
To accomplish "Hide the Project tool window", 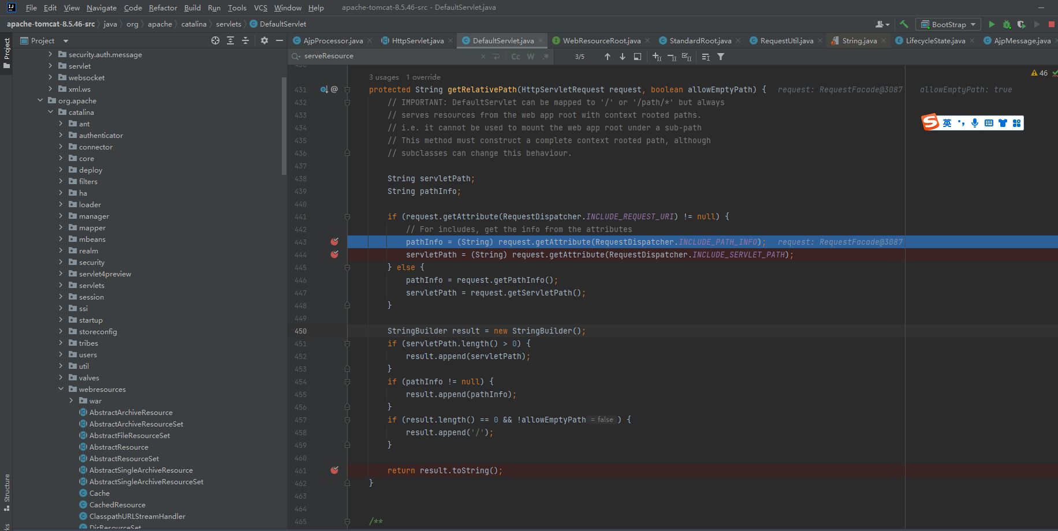I will (x=280, y=40).
